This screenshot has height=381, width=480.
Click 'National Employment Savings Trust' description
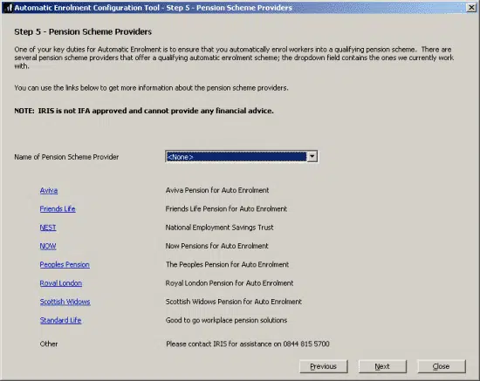pos(219,228)
